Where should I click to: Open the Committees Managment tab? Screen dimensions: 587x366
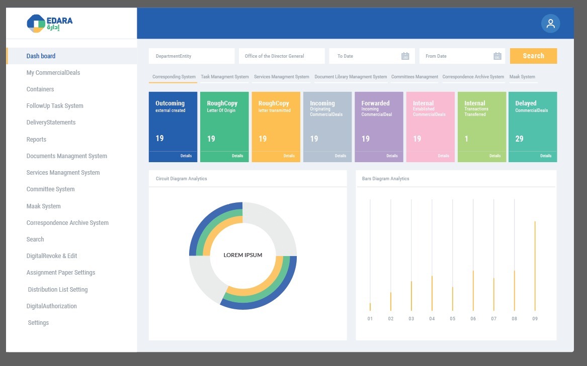point(414,77)
